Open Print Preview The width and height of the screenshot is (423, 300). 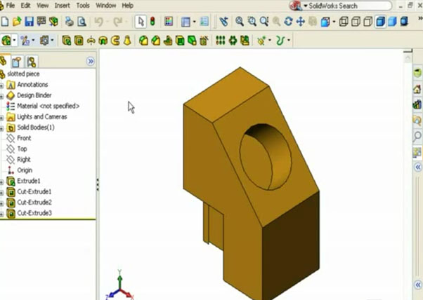[82, 22]
